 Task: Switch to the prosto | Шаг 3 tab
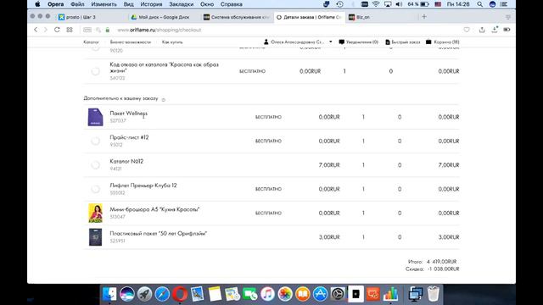[92, 17]
